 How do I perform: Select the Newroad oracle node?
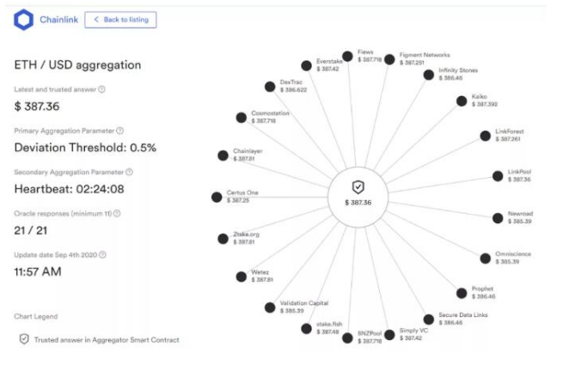pyautogui.click(x=497, y=218)
